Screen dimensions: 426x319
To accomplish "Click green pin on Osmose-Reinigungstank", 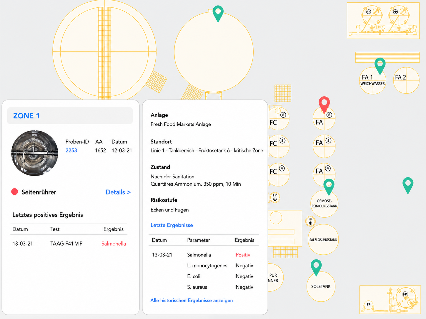I will pos(329,187).
